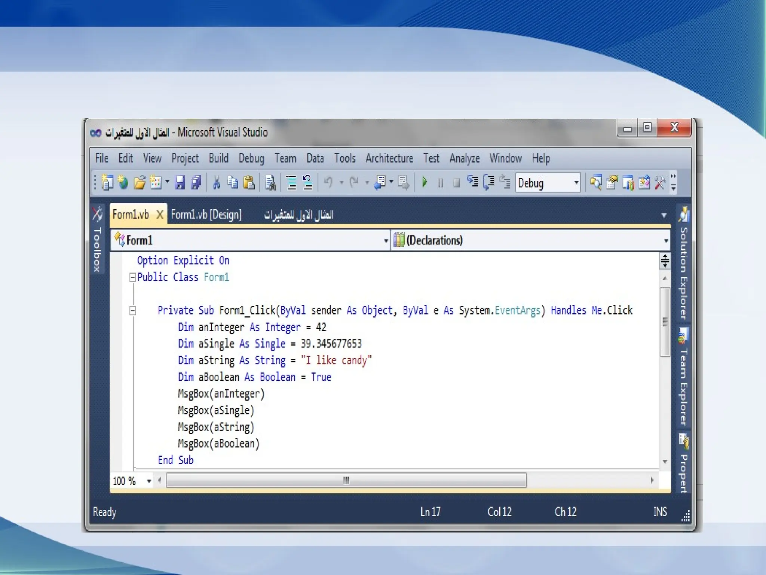766x575 pixels.
Task: Click the Copy icon in toolbar
Action: pos(233,183)
